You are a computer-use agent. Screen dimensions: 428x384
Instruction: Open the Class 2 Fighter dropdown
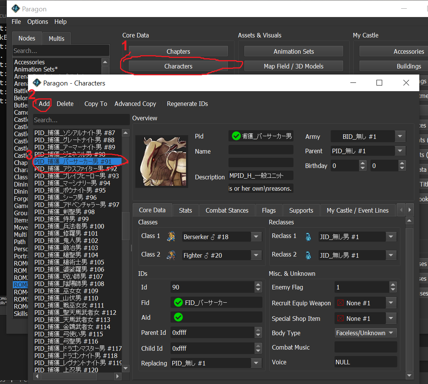[222, 255]
